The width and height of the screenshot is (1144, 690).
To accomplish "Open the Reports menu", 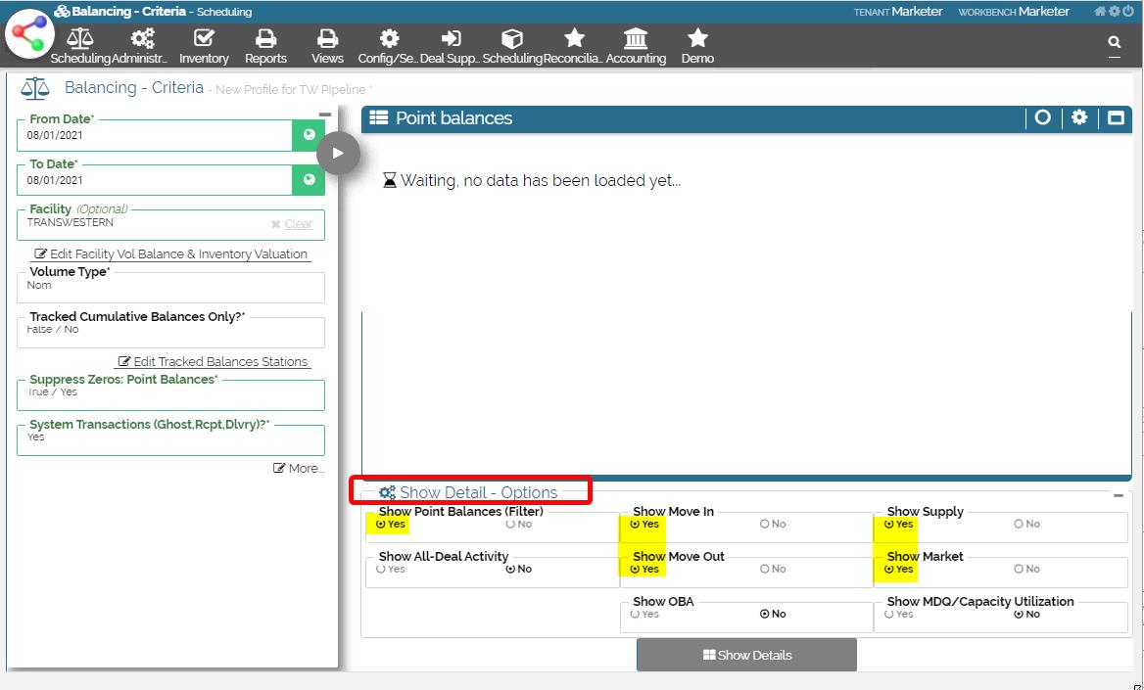I will tap(265, 46).
